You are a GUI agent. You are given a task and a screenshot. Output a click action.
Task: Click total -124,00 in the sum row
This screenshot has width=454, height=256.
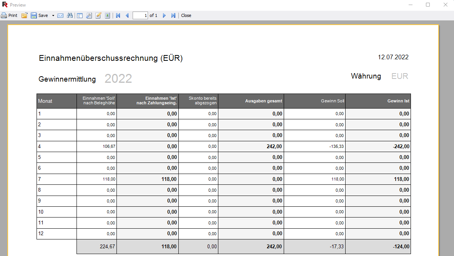click(x=401, y=246)
